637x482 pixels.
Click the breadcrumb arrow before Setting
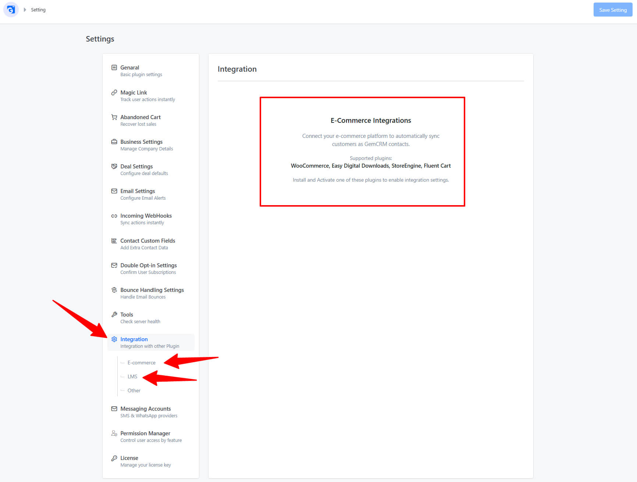click(x=25, y=10)
